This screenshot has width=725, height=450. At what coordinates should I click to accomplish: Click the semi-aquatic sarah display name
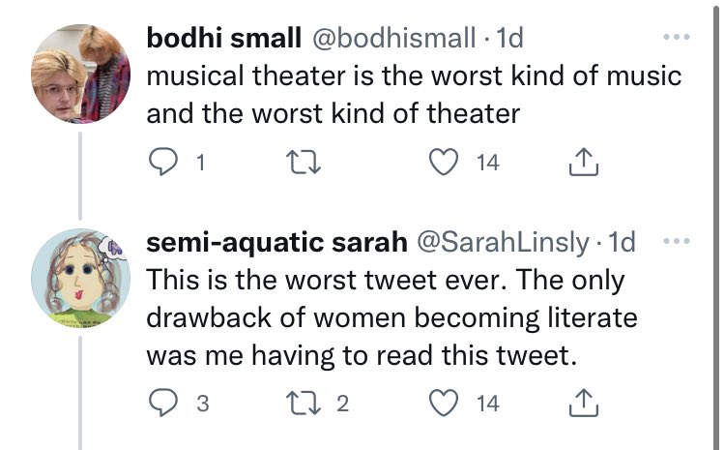(277, 242)
